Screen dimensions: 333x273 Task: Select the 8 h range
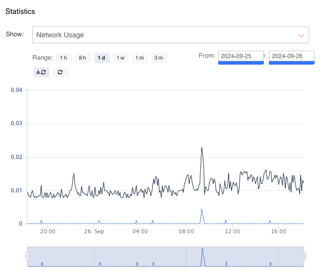(x=82, y=58)
